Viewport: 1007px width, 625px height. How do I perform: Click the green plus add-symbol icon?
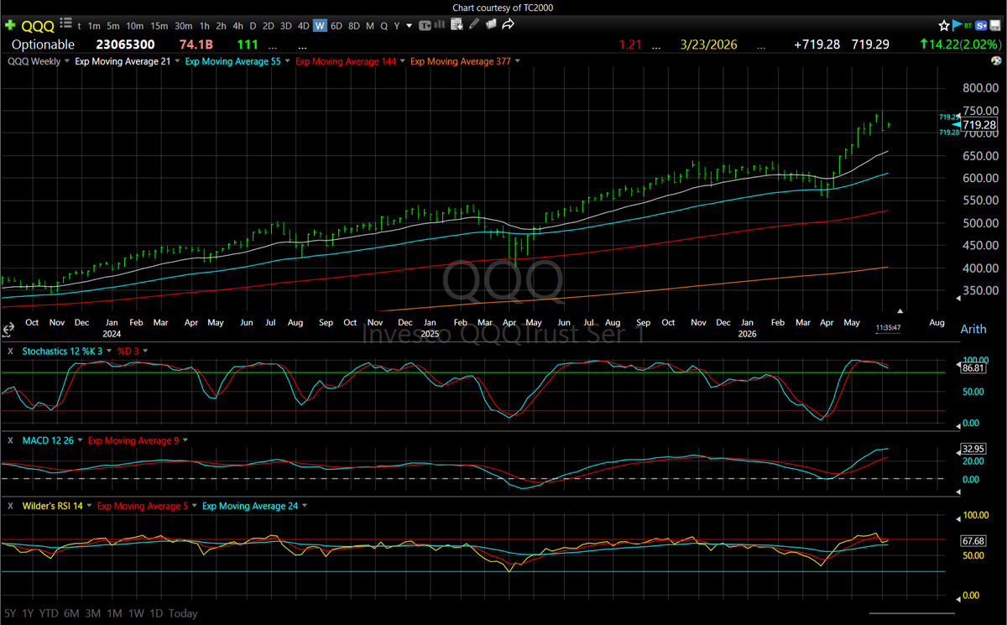tap(10, 26)
